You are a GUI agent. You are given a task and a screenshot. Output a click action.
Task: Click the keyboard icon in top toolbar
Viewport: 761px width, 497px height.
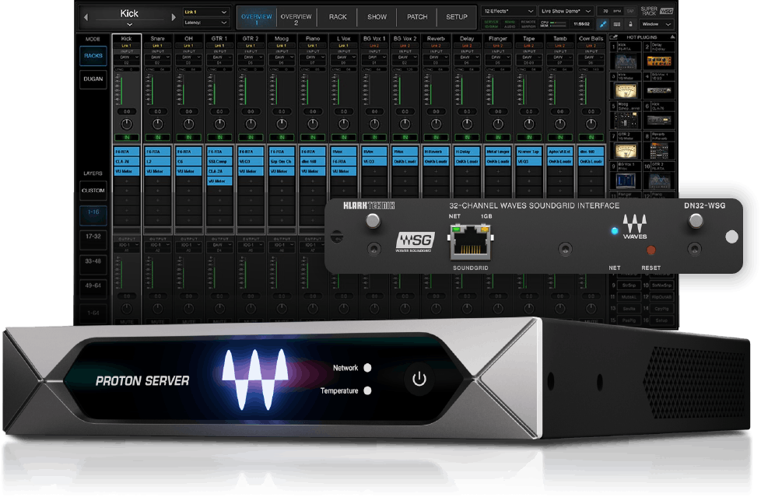point(618,25)
